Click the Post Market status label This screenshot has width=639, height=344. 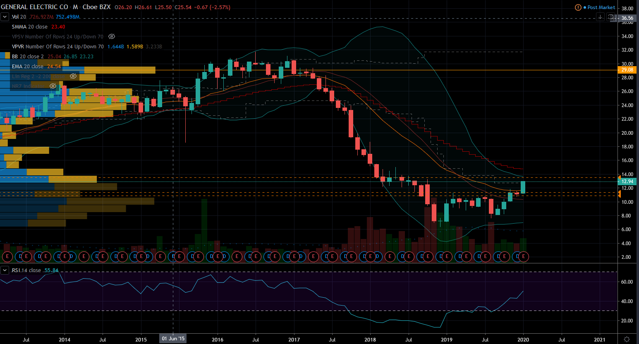(x=601, y=7)
